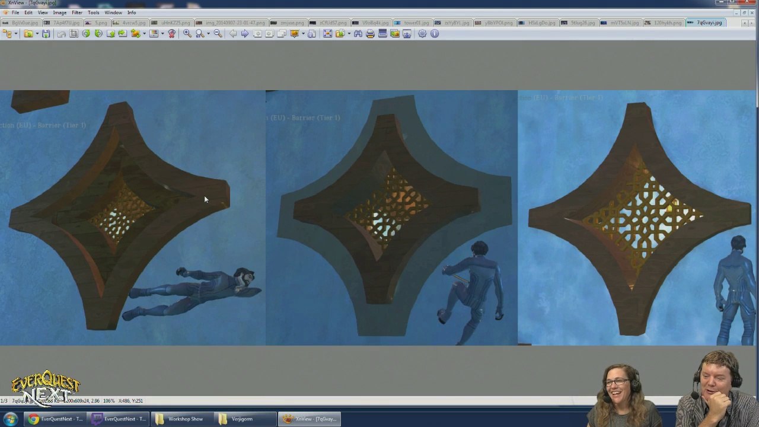Open Chrome EverQuestNext taskbar button
This screenshot has height=427, width=759.
(x=55, y=419)
